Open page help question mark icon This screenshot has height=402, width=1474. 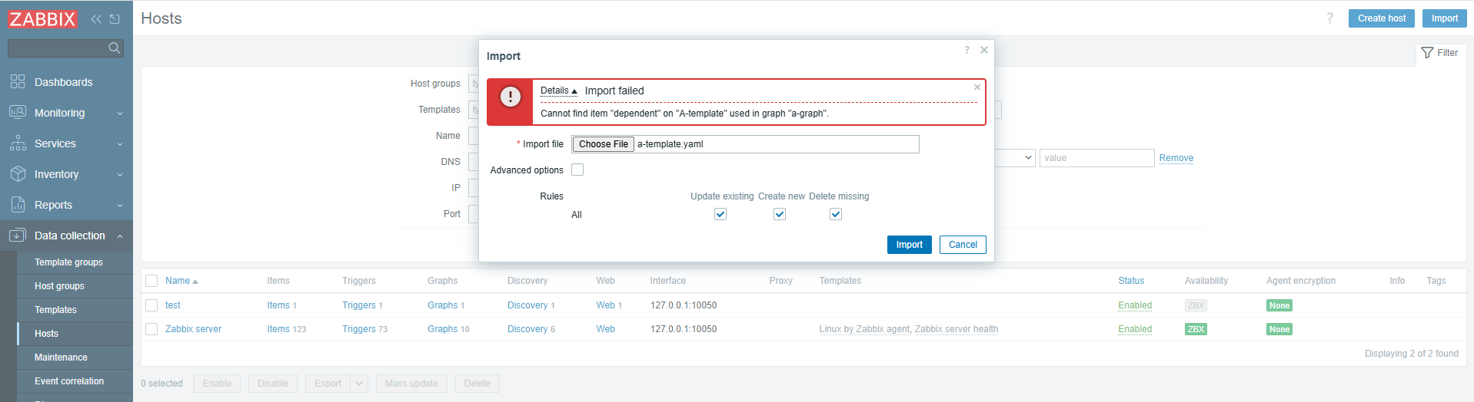coord(1329,18)
